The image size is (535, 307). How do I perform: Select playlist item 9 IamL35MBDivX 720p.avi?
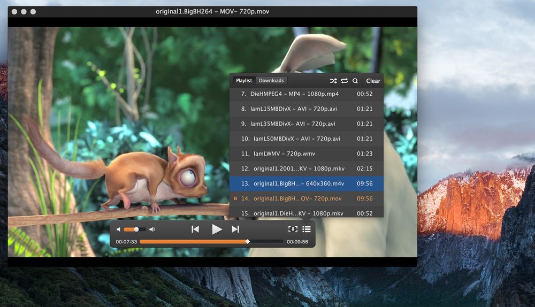pyautogui.click(x=307, y=124)
